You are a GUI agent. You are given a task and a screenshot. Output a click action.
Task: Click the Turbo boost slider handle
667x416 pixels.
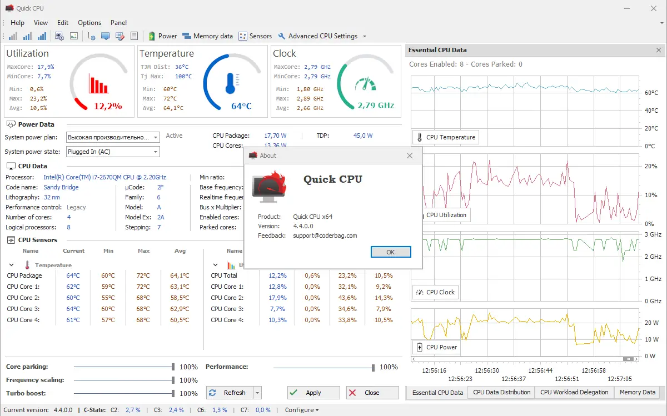[173, 393]
